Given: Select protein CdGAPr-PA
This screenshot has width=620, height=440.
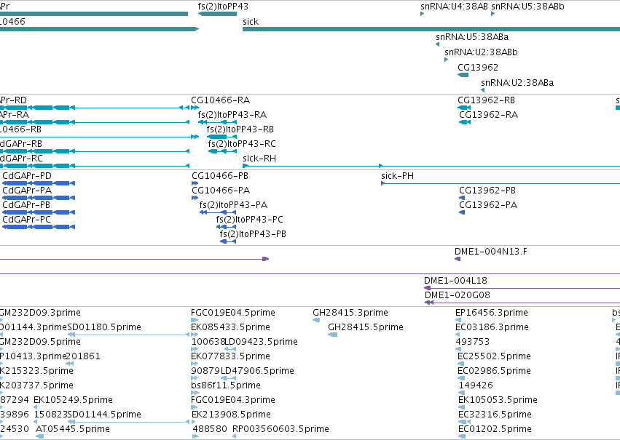Looking at the screenshot, I should (x=27, y=191).
